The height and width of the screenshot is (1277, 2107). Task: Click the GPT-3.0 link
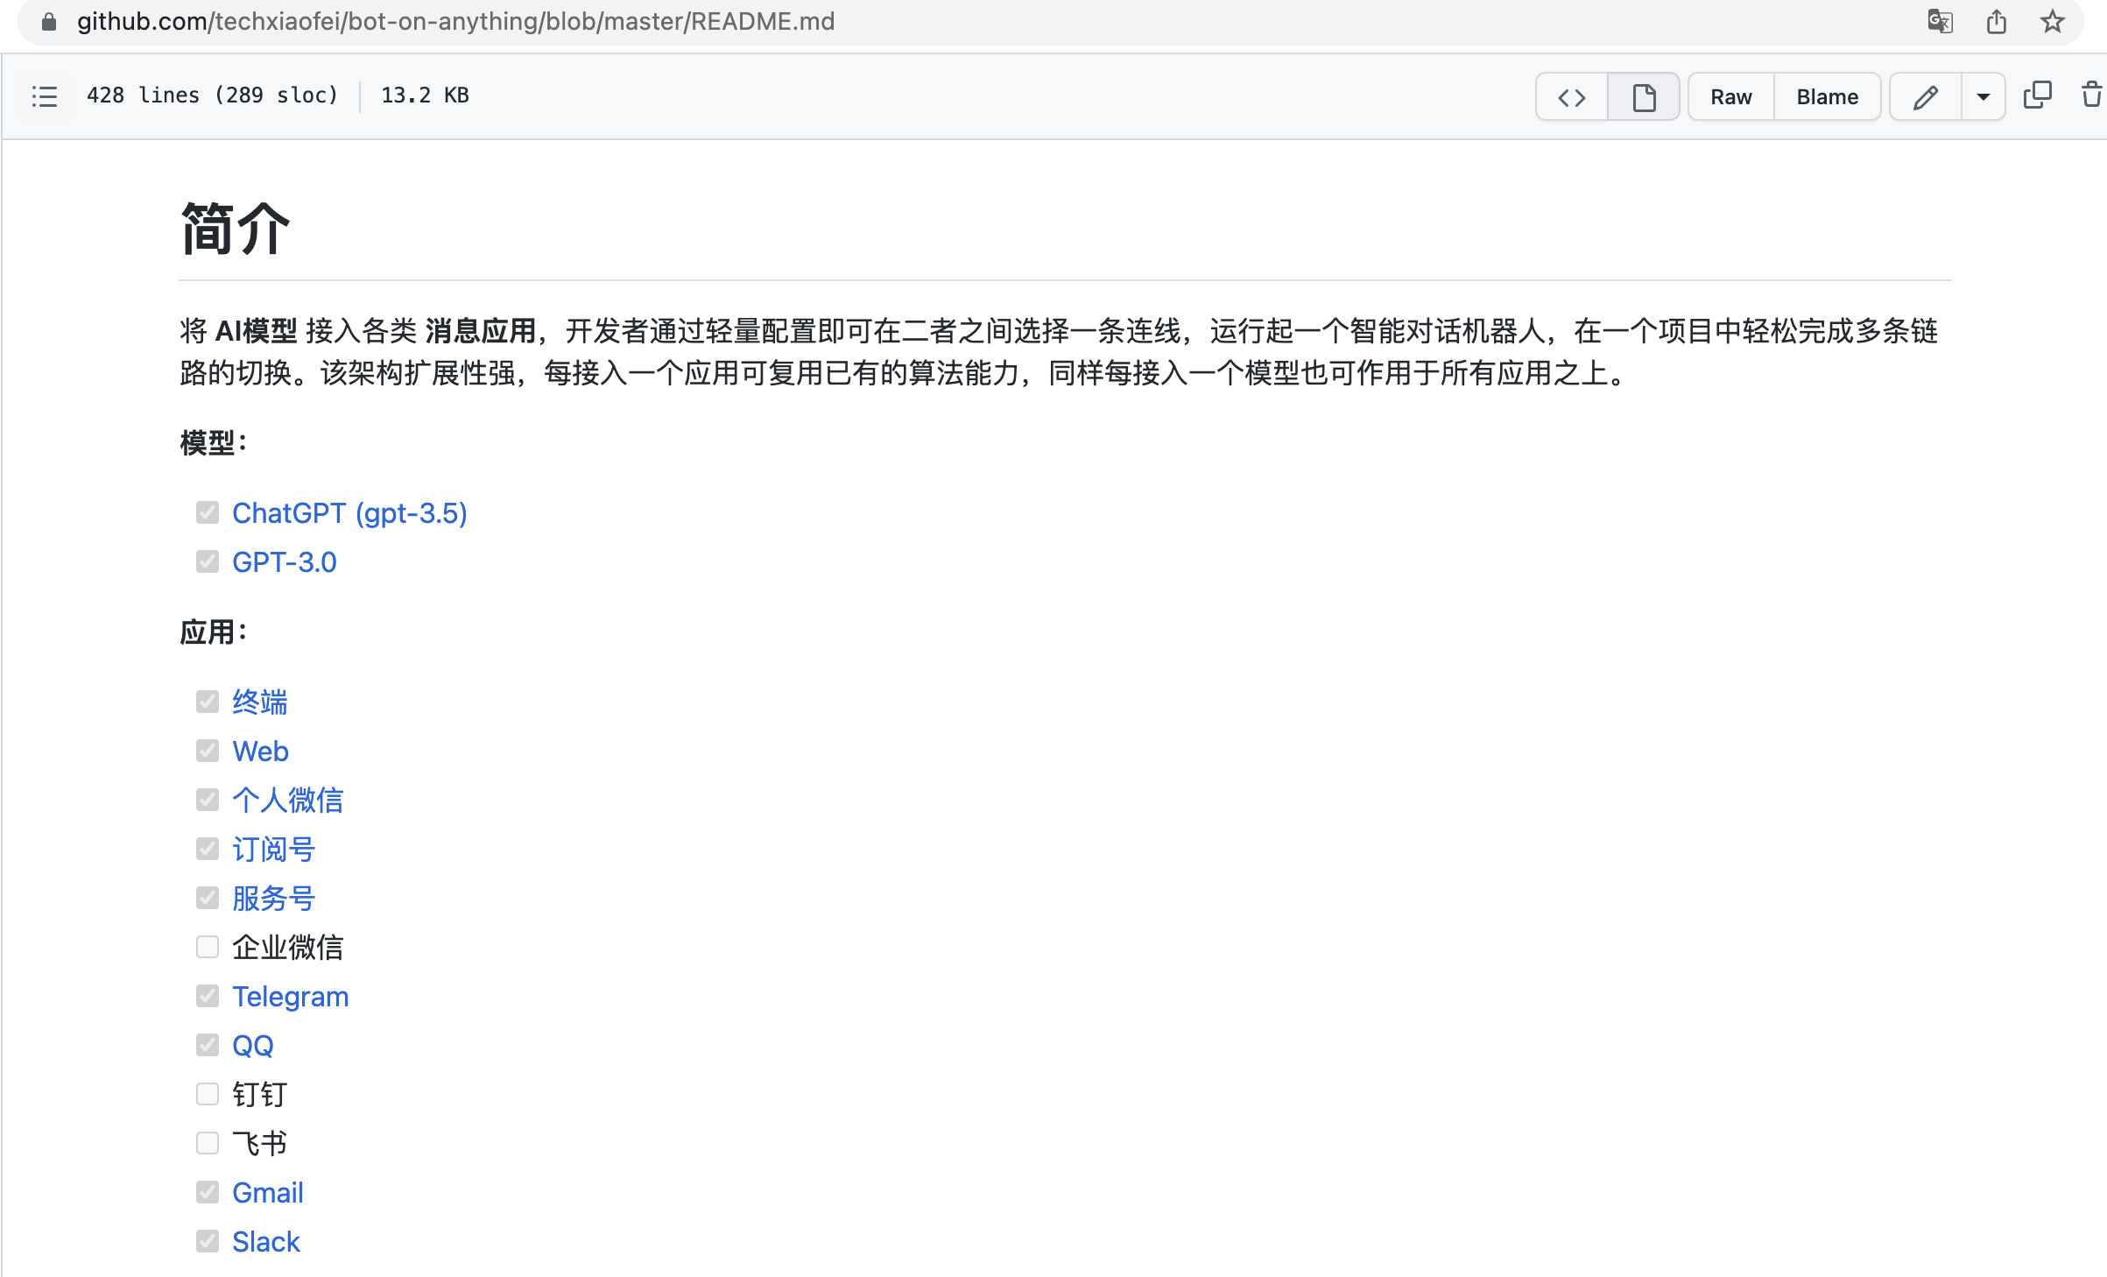click(x=284, y=562)
